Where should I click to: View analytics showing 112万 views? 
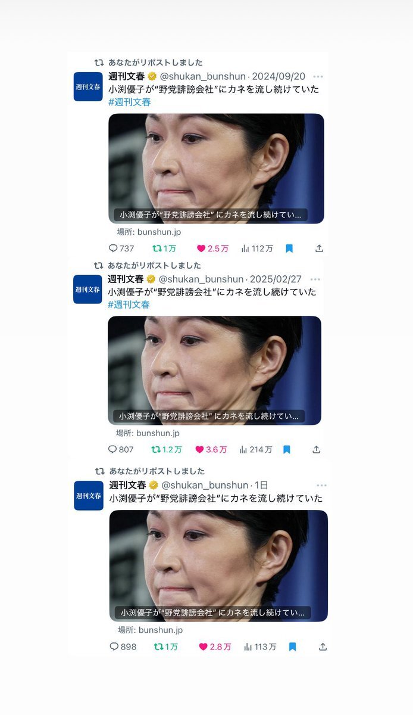[x=257, y=248]
